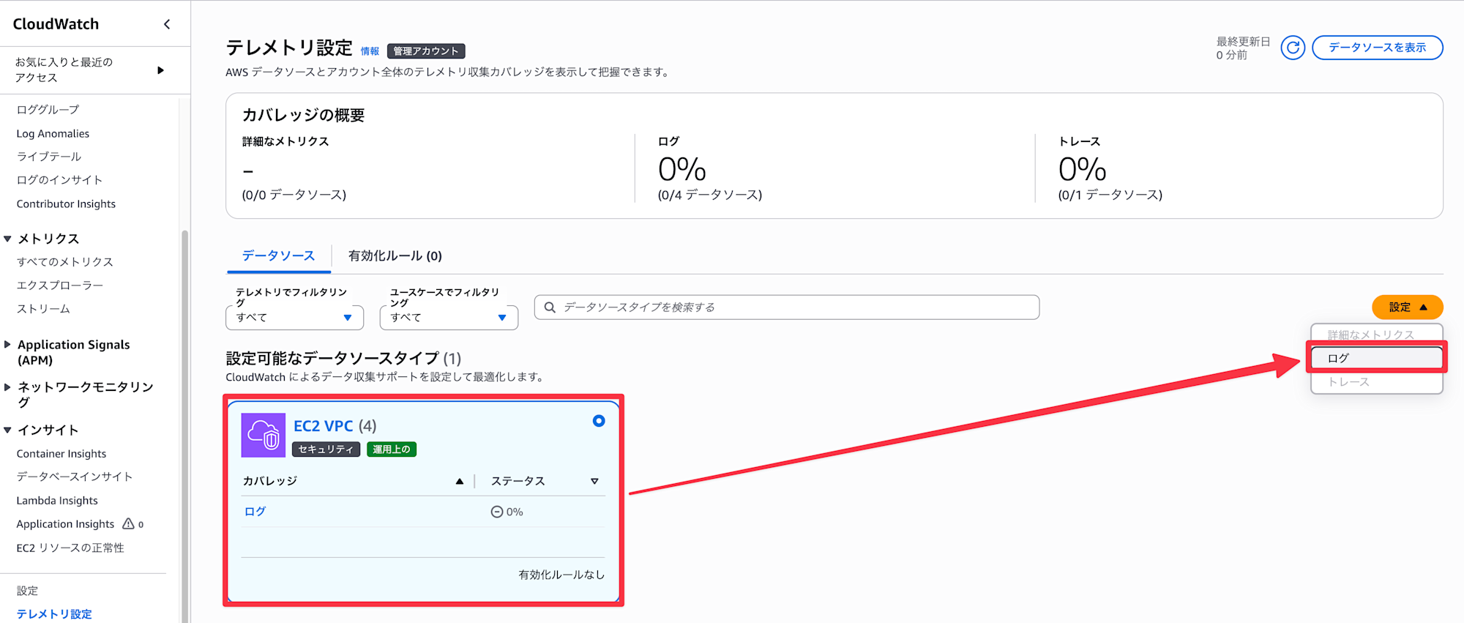Image resolution: width=1464 pixels, height=623 pixels.
Task: Click the 0% status circle icon in ログ row
Action: pos(496,512)
